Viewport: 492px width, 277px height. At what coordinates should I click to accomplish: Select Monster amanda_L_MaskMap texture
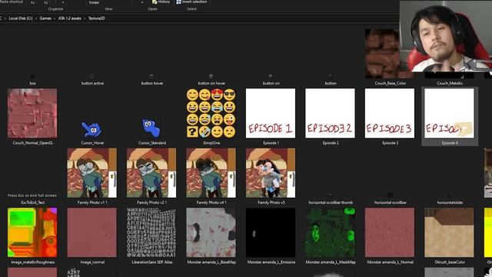click(x=330, y=232)
